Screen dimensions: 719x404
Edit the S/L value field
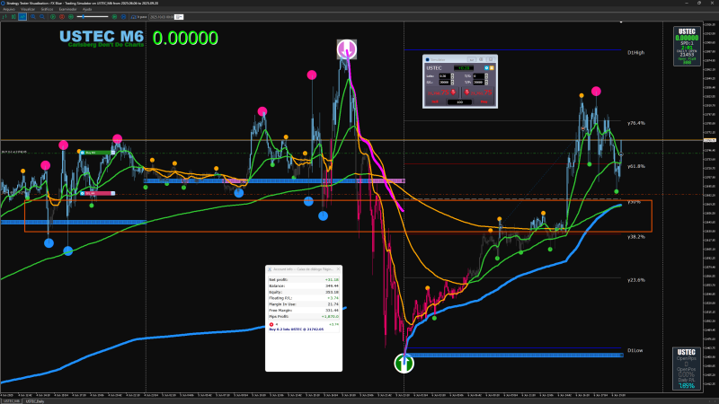[445, 83]
